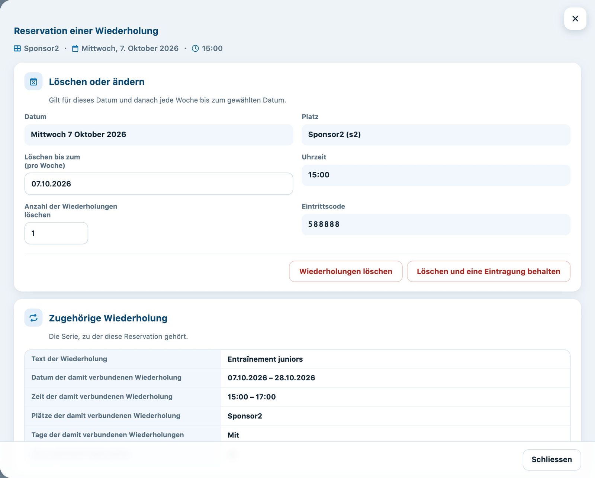Click the Platz field showing Sponsor2 (s2)
The height and width of the screenshot is (478, 595).
pyautogui.click(x=436, y=135)
